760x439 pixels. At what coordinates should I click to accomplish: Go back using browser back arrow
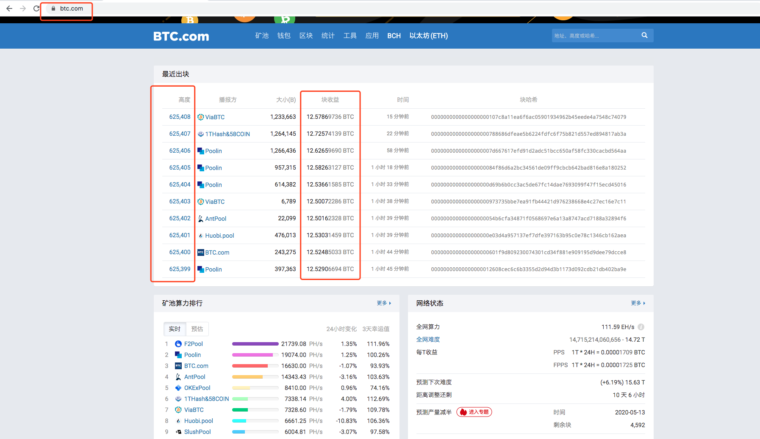(x=9, y=8)
